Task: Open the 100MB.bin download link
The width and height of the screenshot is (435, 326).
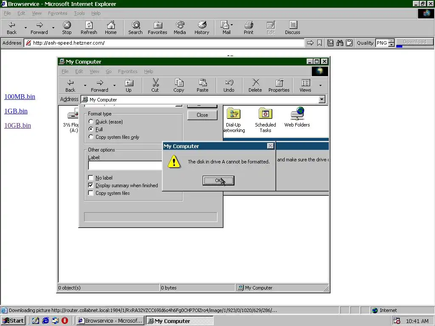Action: tap(20, 96)
